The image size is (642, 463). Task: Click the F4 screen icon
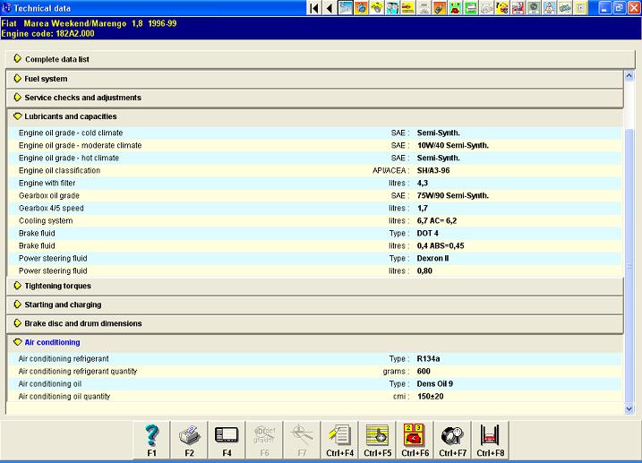click(x=227, y=440)
